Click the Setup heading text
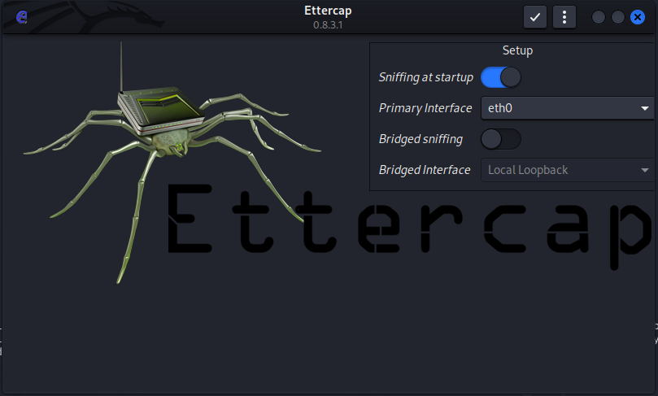The height and width of the screenshot is (396, 658). [517, 50]
